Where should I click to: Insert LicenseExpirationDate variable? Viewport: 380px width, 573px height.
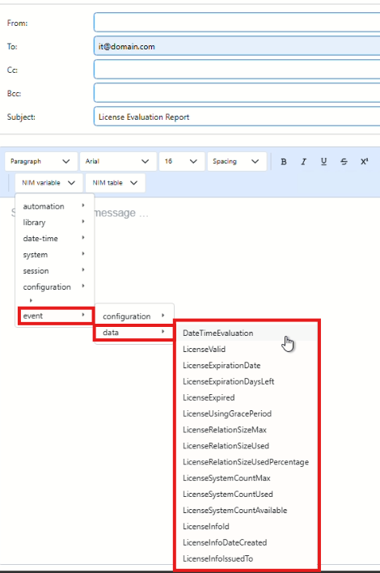(x=247, y=365)
